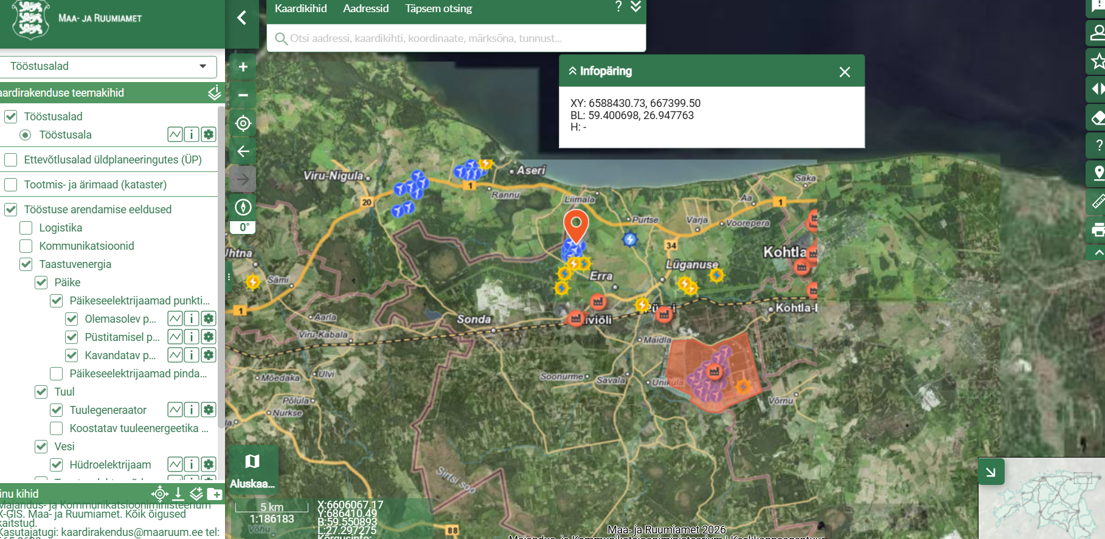Click the address search input field

pyautogui.click(x=456, y=38)
